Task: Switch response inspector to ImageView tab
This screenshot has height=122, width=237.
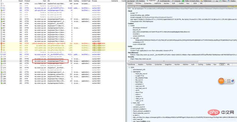Action: (168, 65)
